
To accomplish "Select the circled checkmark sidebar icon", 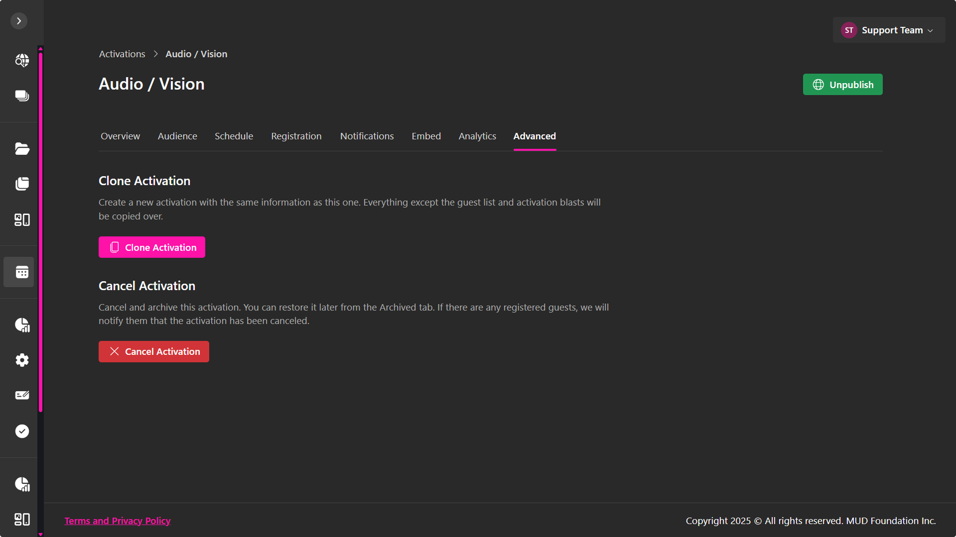I will pyautogui.click(x=22, y=431).
